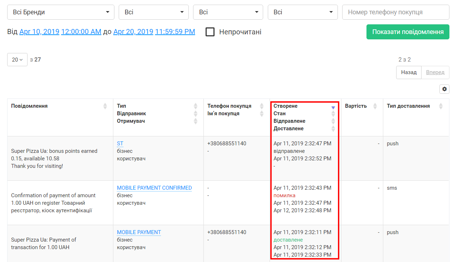453x262 pixels.
Task: Open the last Всі filter dropdown
Action: coord(302,12)
